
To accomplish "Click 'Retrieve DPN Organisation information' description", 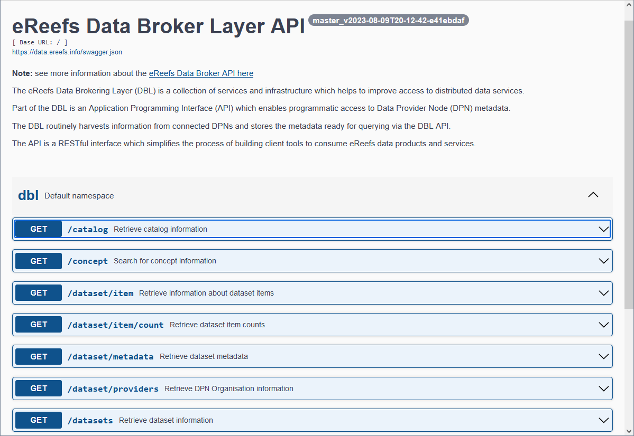I will pos(229,389).
